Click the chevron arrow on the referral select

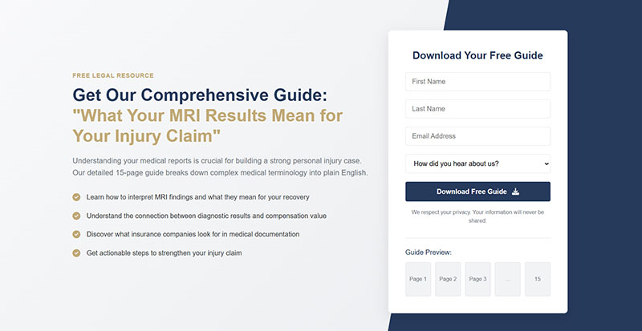coord(546,163)
